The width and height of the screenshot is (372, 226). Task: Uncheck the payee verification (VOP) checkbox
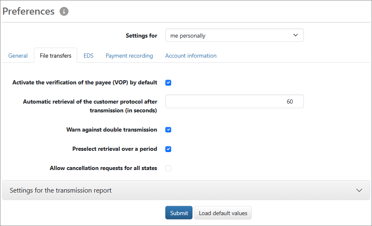pos(168,83)
